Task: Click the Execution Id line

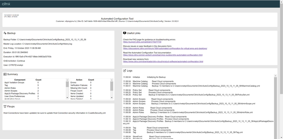Action: [x=28, y=57]
